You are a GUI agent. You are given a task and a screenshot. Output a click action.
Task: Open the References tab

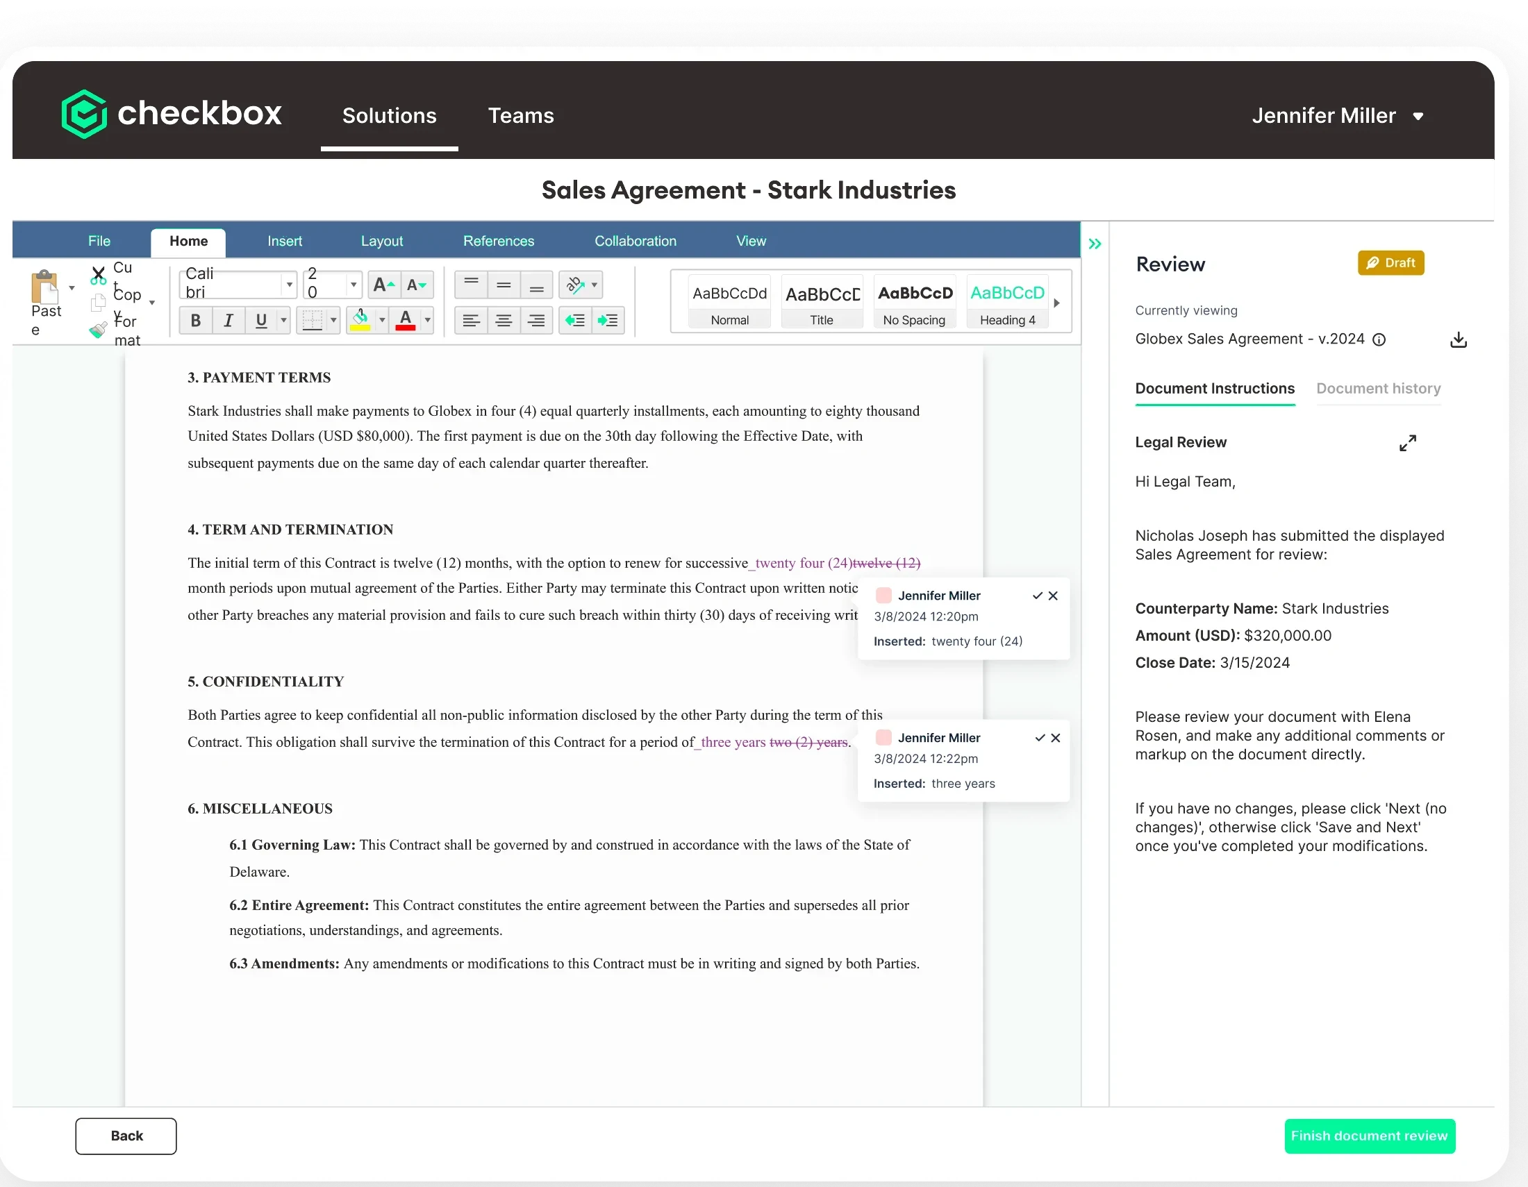499,241
